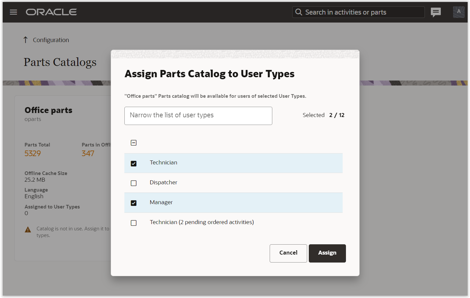The width and height of the screenshot is (470, 298).
Task: Focus the Search in activities or parts box
Action: click(x=362, y=12)
